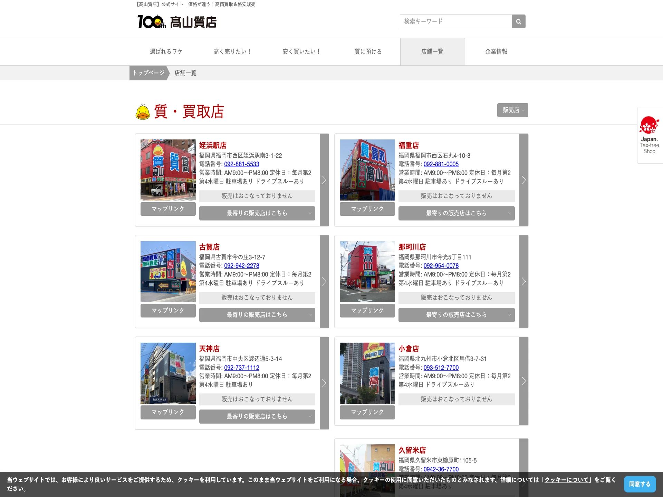The image size is (663, 497).
Task: Expand the 販売店 dropdown button
Action: 513,110
